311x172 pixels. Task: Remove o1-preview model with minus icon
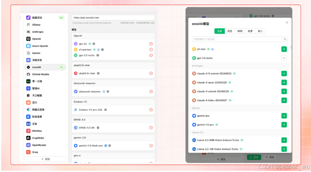coord(151,49)
